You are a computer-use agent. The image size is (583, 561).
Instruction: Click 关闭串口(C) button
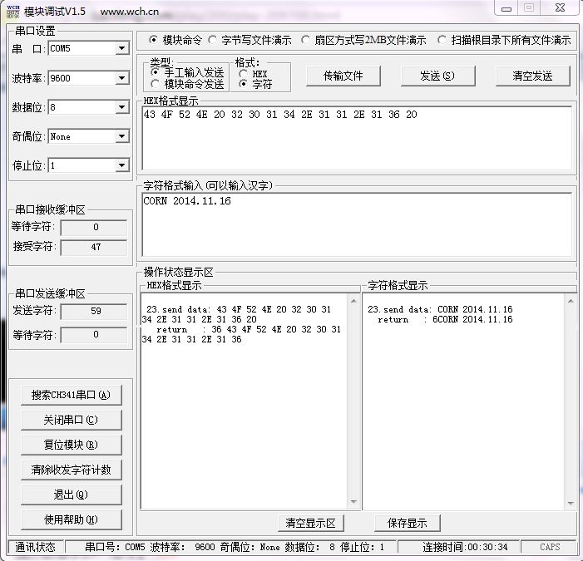[71, 420]
